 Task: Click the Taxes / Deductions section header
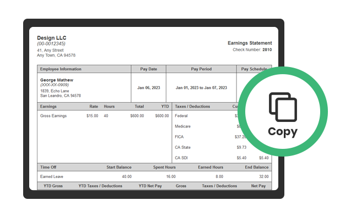coord(192,107)
